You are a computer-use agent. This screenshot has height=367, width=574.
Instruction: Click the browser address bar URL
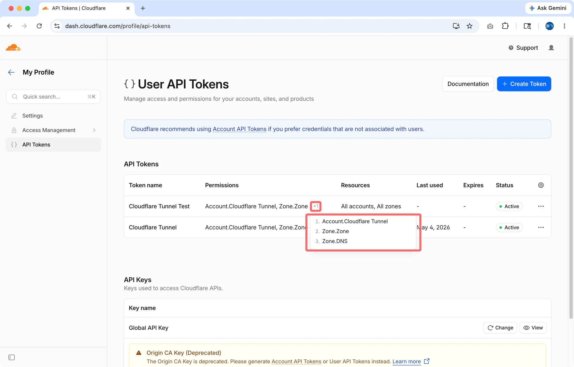(118, 26)
